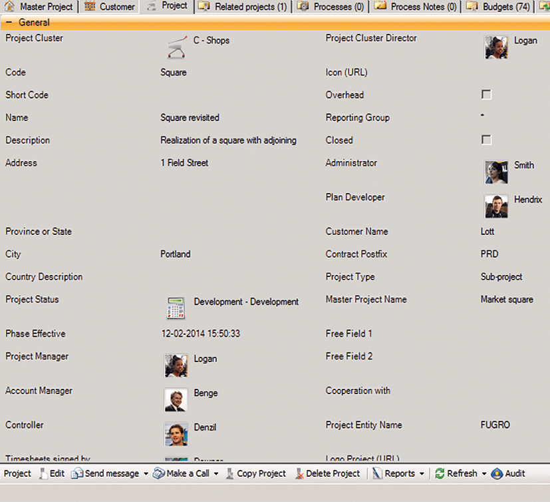The image size is (550, 502).
Task: Click the Market square master project link
Action: tap(507, 300)
